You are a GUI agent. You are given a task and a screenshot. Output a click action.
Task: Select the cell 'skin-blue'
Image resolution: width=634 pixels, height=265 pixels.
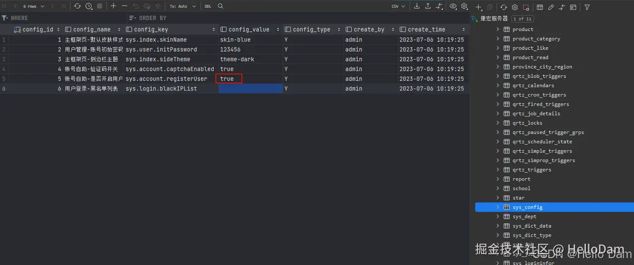tap(251, 40)
